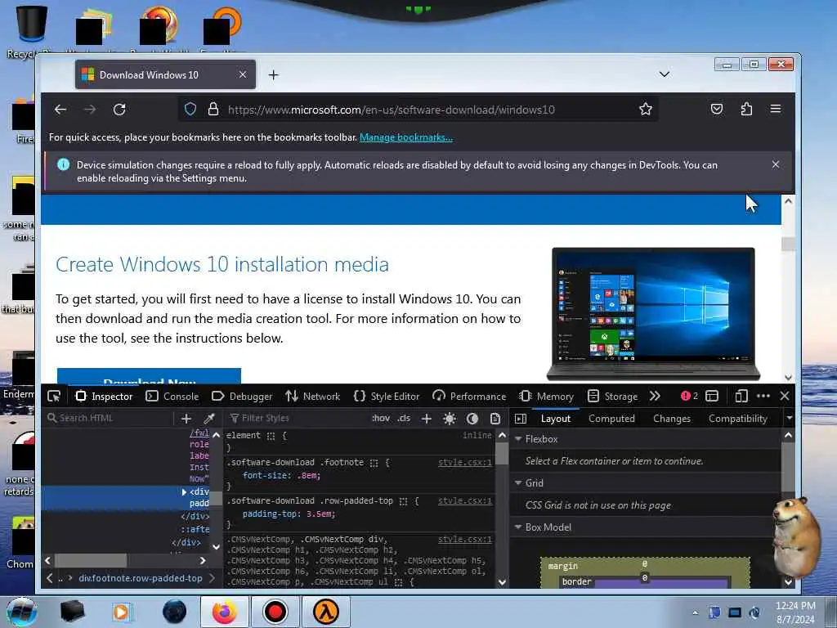
Task: Click div.footnote.row-padded-top breadcrumb
Action: click(x=141, y=578)
